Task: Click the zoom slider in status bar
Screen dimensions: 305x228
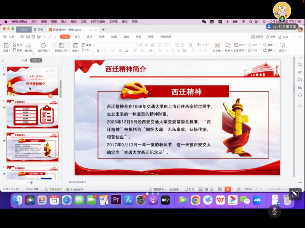Action: [278, 189]
